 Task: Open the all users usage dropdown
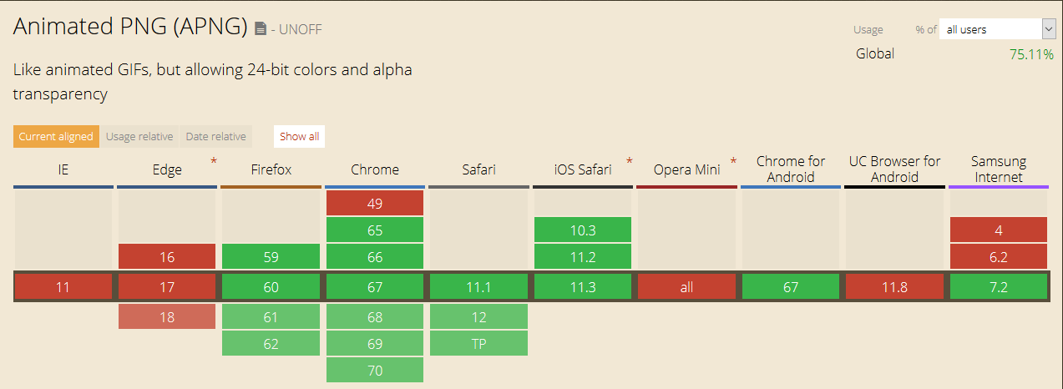997,29
